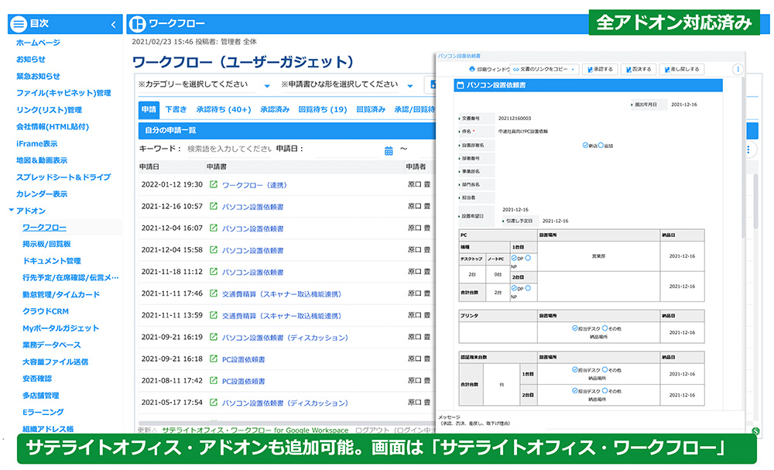Open the 承認済み tab
The image size is (774, 470).
275,110
